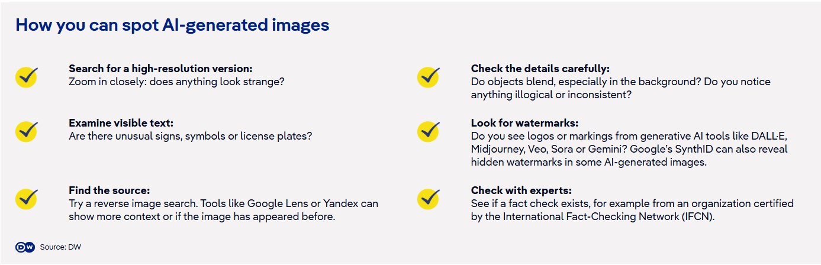Viewport: 821px width, 265px height.
Task: Select the 'Examine visible text' heading
Action: [x=121, y=122]
